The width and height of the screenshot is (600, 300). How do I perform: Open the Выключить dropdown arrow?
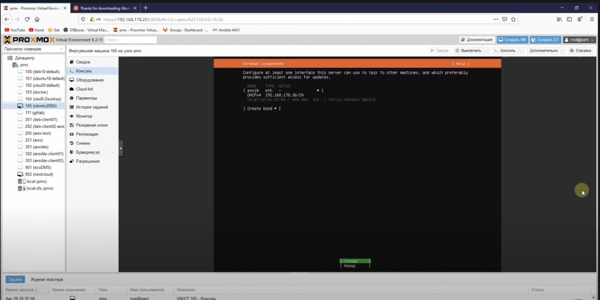click(485, 51)
